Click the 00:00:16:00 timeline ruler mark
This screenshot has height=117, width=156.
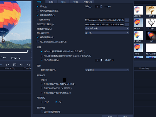pyautogui.click(x=144, y=69)
